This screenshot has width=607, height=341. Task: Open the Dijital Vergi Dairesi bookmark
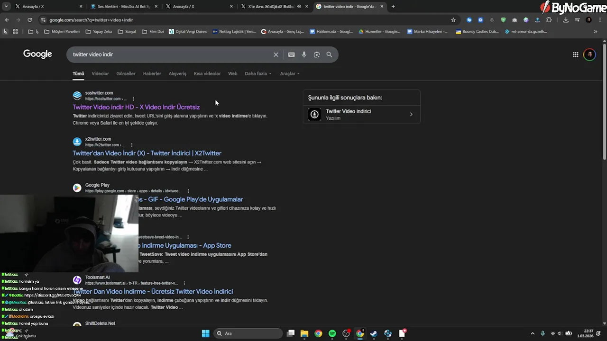(188, 32)
